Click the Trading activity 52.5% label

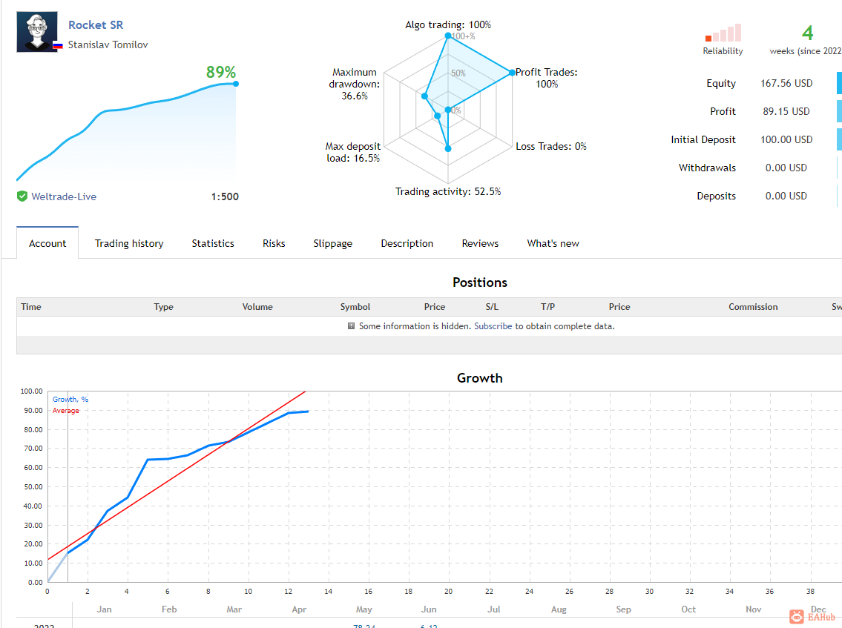(x=448, y=191)
